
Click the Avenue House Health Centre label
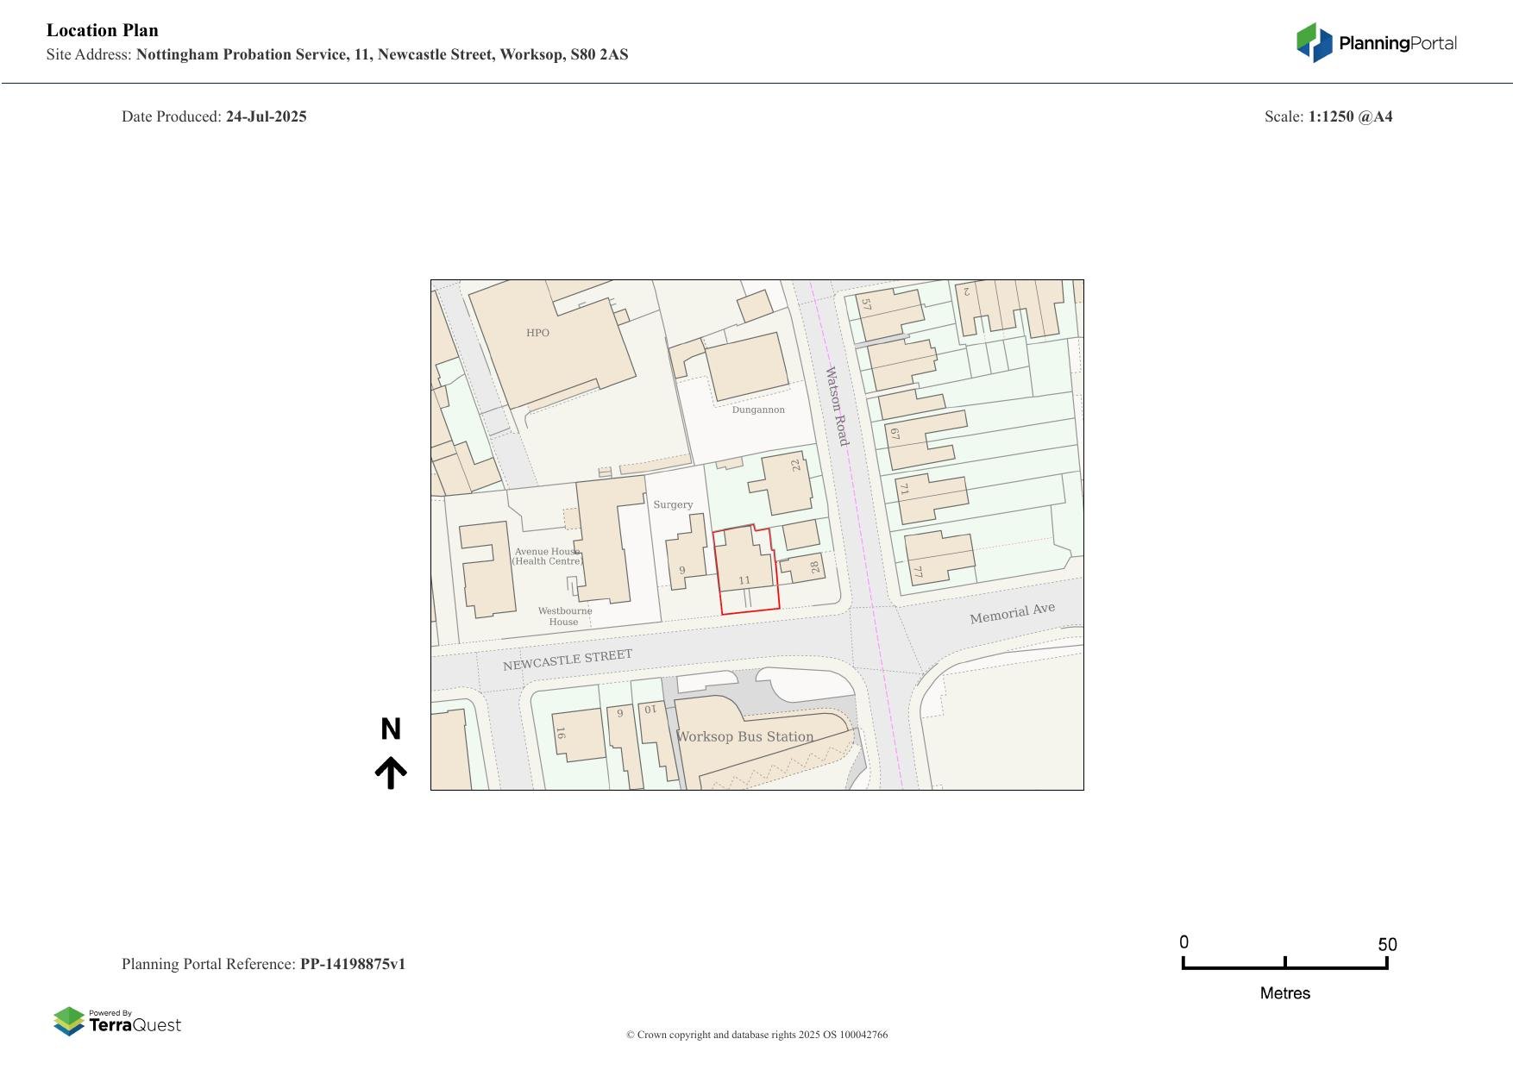click(547, 556)
